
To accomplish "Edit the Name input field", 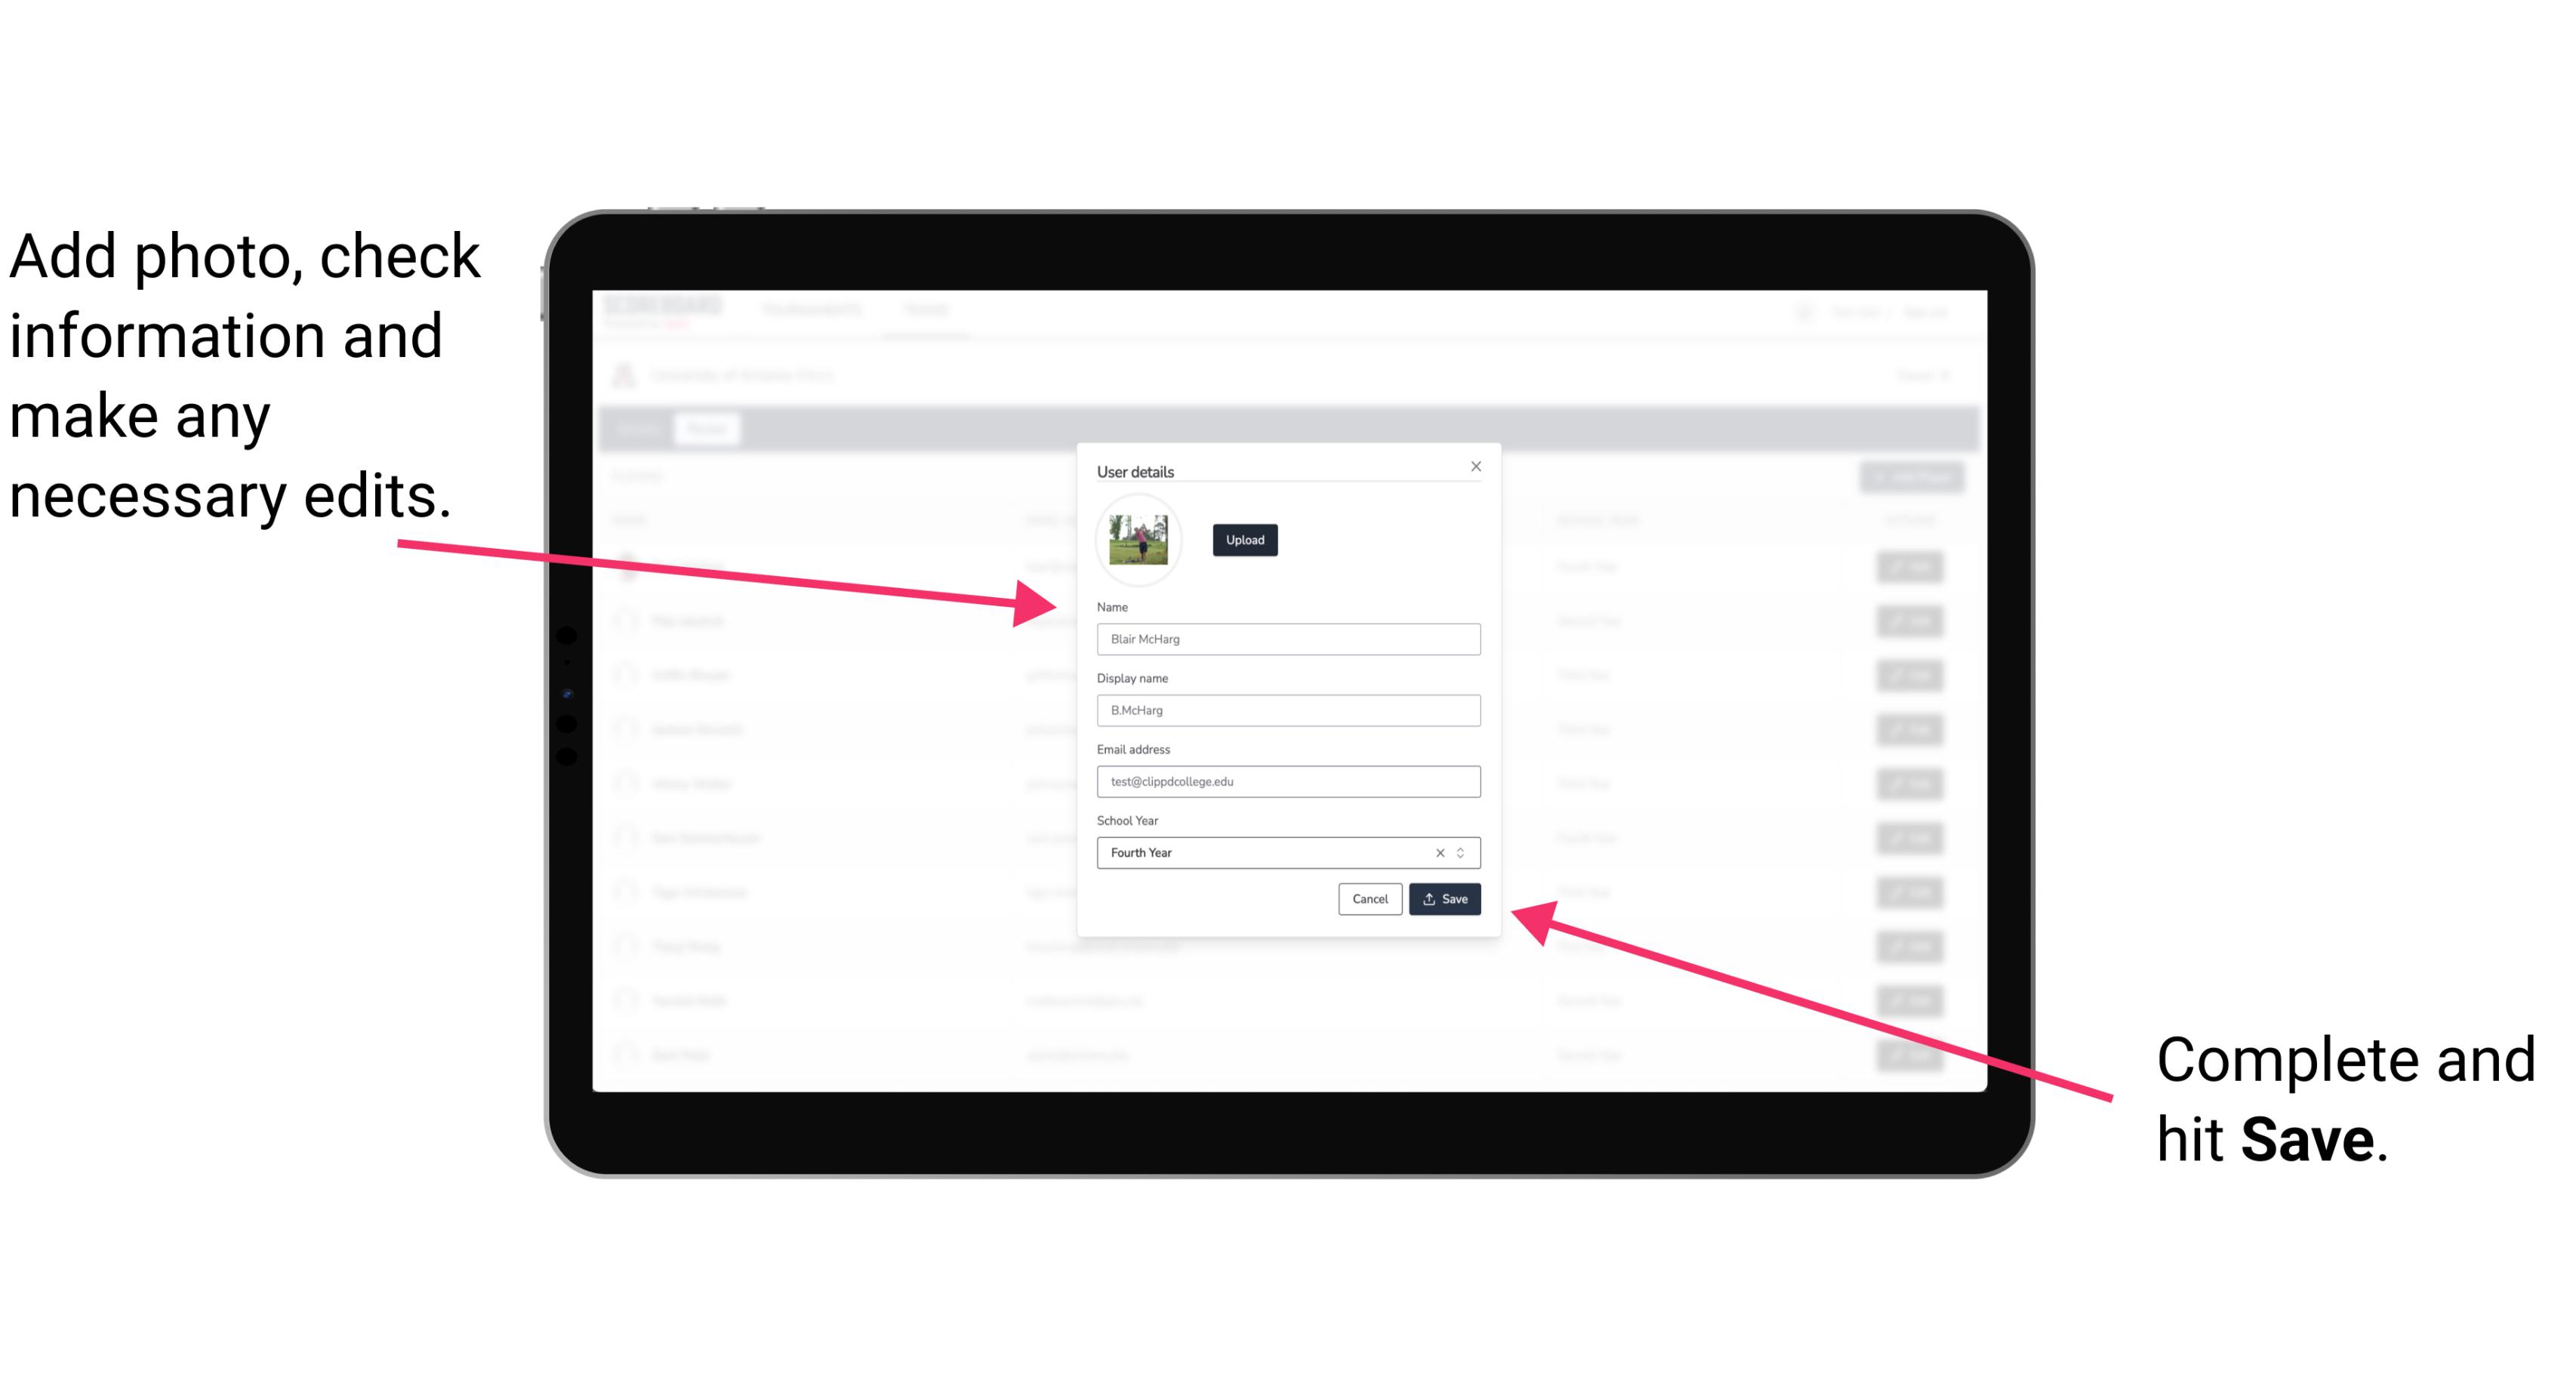I will pos(1287,639).
